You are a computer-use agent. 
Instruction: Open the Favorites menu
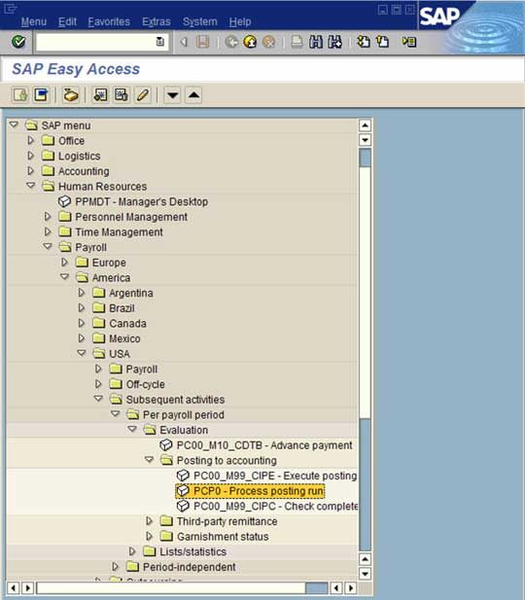[109, 21]
